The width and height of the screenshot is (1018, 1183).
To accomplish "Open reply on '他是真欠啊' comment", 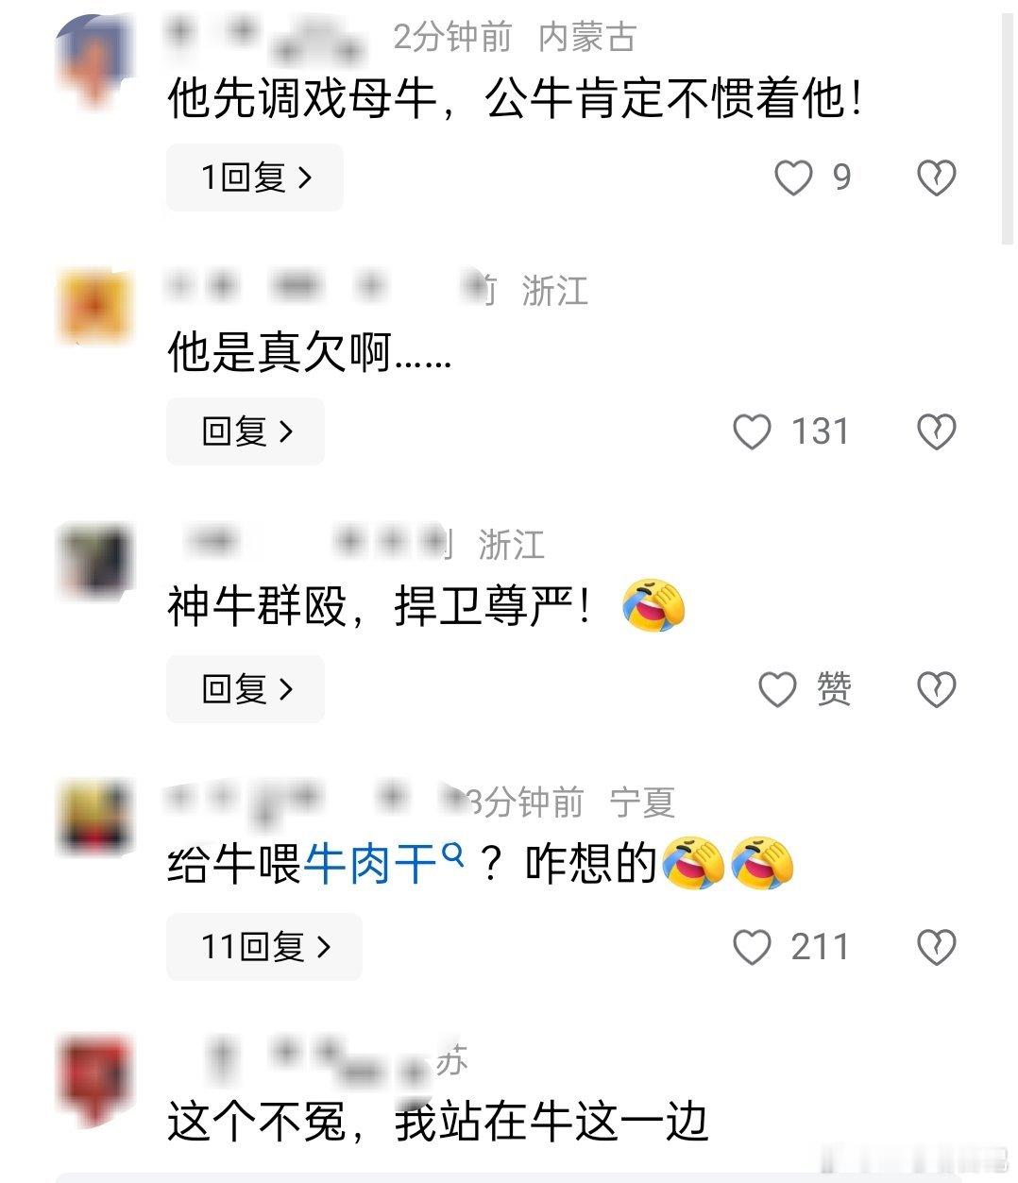I will [x=246, y=431].
